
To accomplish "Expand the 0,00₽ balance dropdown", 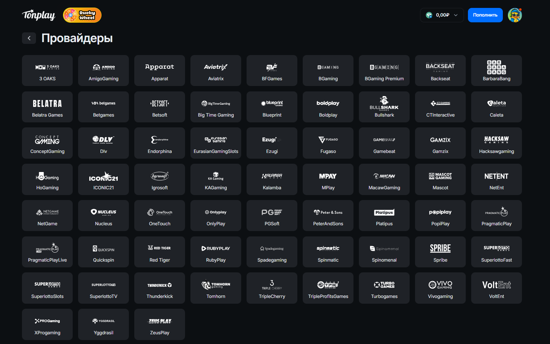I will [442, 15].
